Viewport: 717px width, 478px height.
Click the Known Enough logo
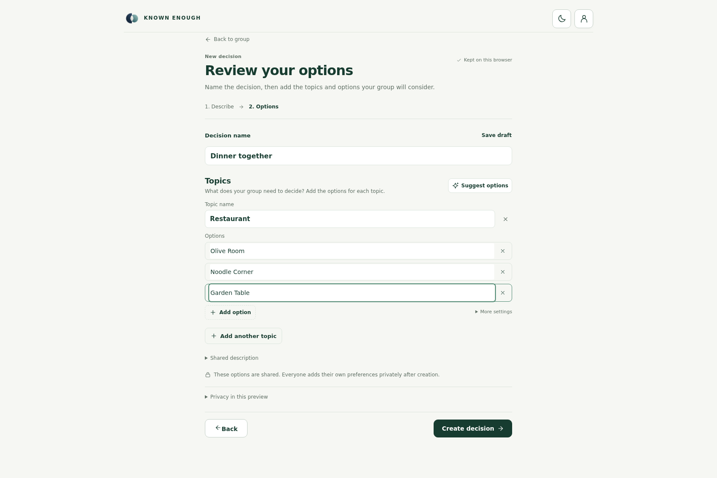click(132, 18)
